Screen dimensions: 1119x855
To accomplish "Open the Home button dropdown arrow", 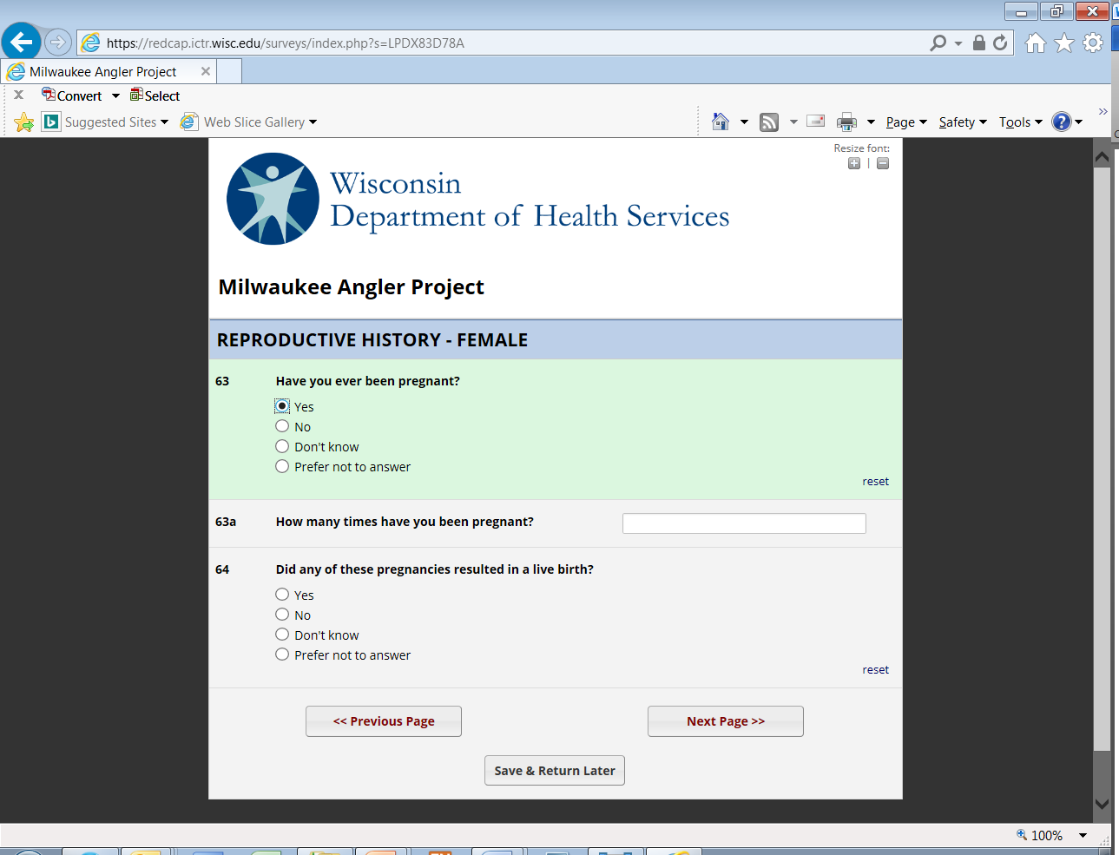I will click(744, 122).
